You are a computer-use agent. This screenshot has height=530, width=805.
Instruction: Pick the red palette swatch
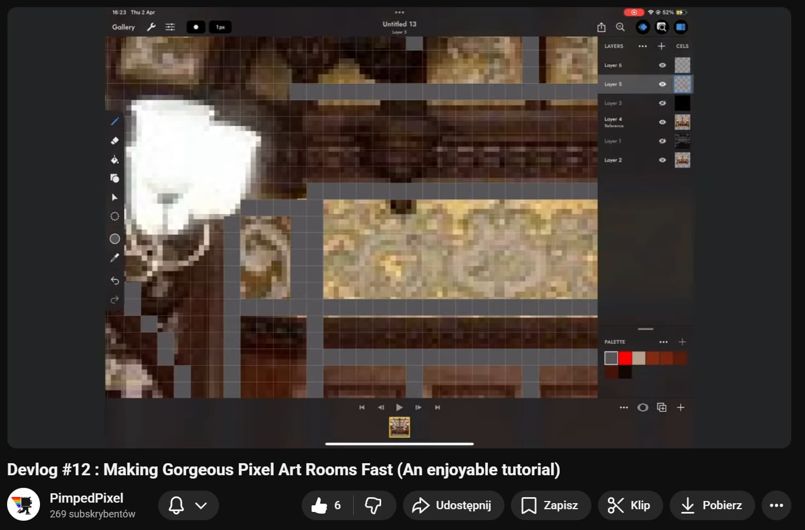625,358
